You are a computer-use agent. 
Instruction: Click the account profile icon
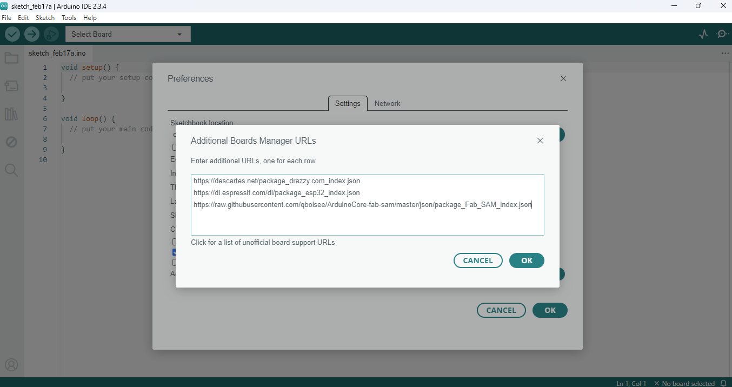tap(11, 365)
